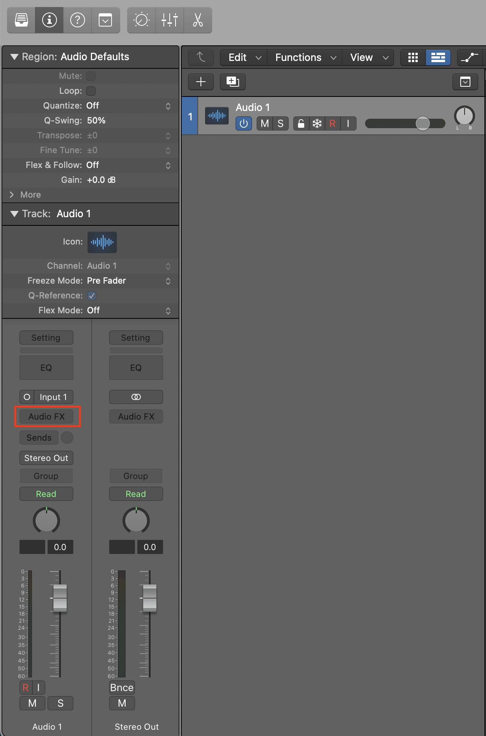Show the Toolbar dropdown button at top

pyautogui.click(x=105, y=20)
